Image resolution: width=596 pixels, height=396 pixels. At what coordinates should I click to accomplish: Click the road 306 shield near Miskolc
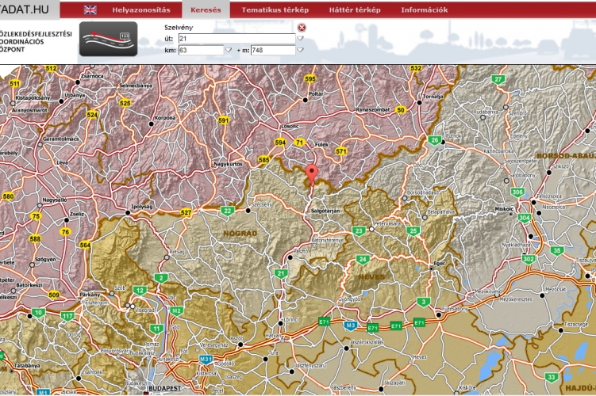tap(517, 192)
